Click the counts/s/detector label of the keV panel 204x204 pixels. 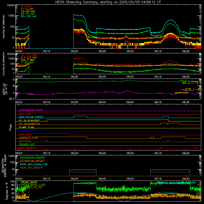tap(3, 27)
